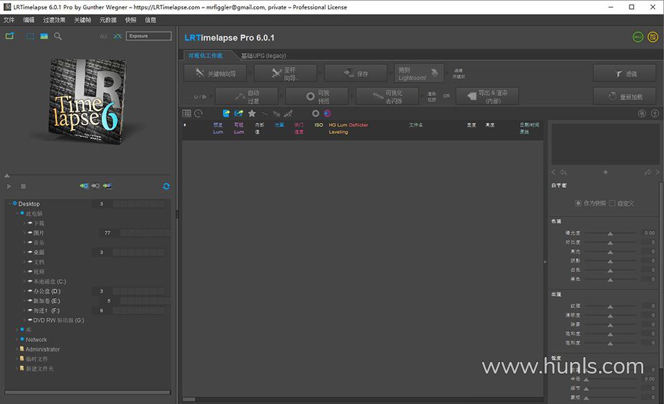The height and width of the screenshot is (404, 664).
Task: Click the DVD RW (G:) drive in the tree
Action: click(58, 320)
